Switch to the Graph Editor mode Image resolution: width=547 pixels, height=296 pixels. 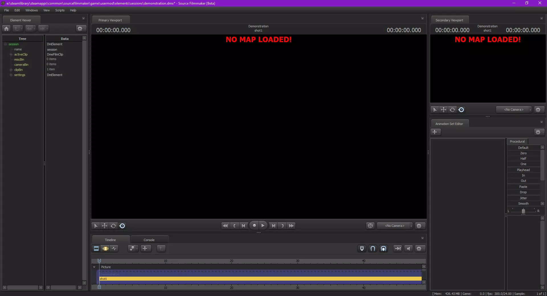coord(114,248)
